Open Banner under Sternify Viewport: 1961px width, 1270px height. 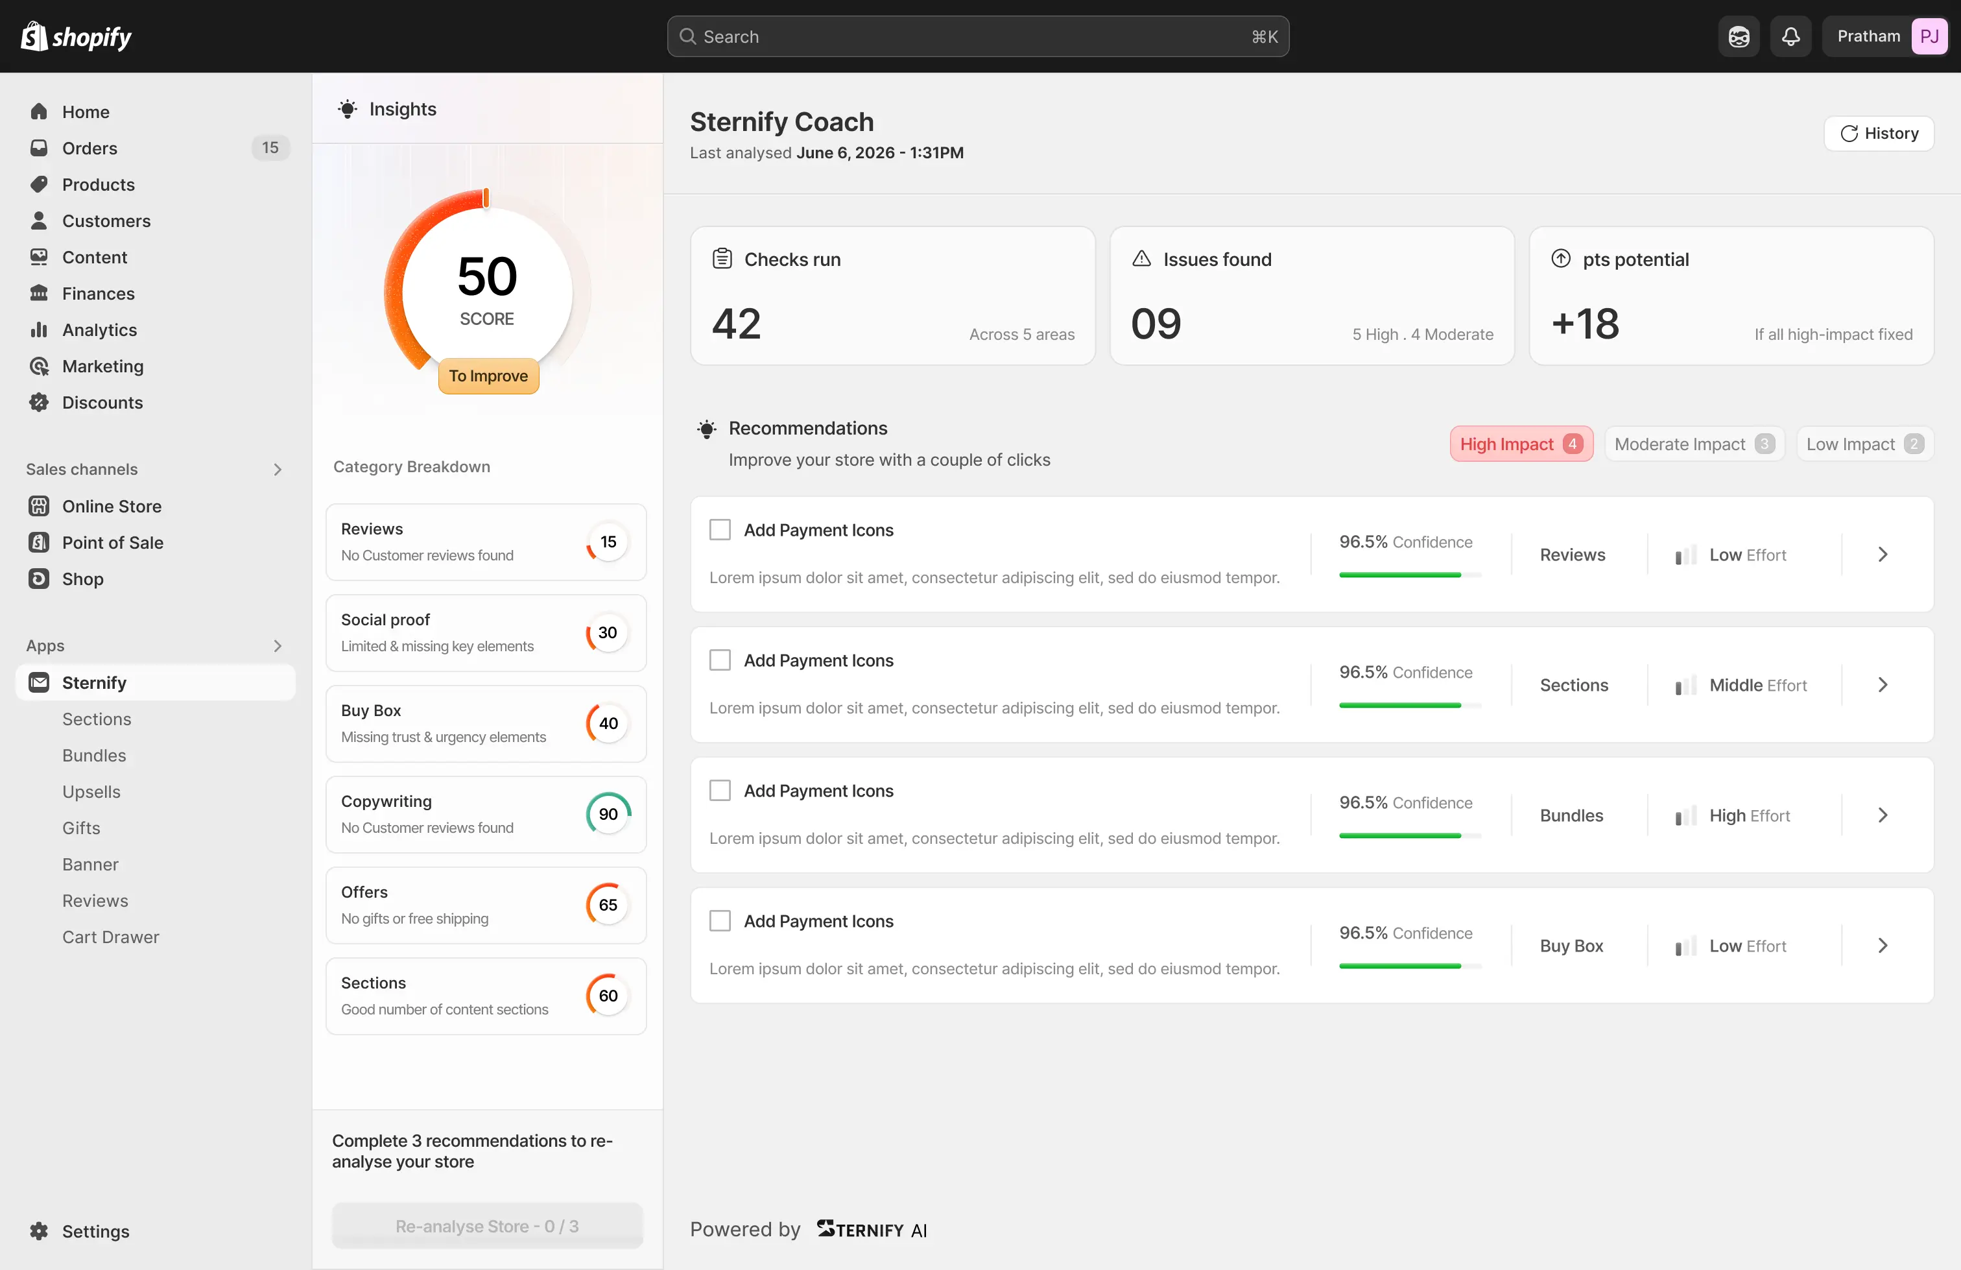(89, 864)
